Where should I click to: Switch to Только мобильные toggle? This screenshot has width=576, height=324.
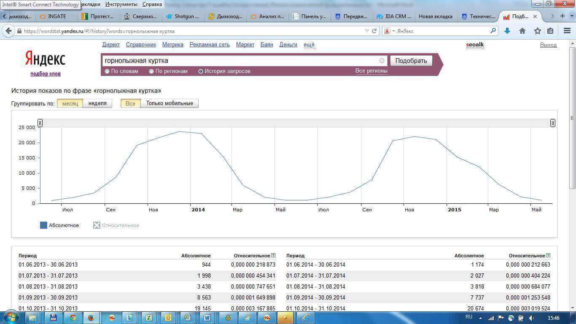tap(170, 103)
